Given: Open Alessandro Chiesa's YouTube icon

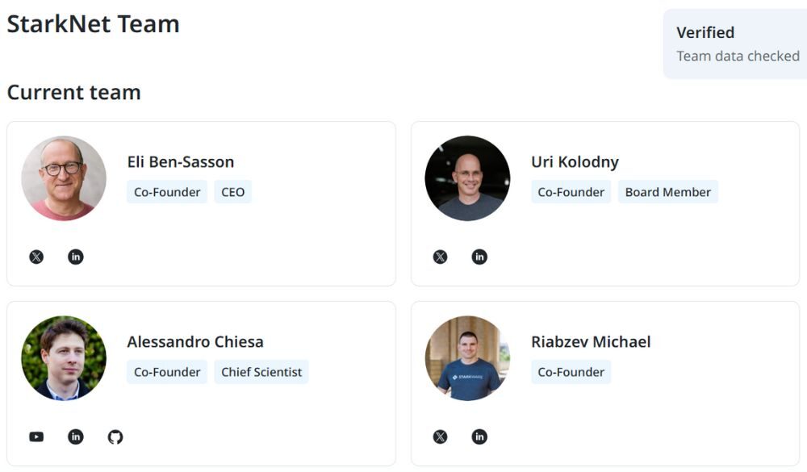Looking at the screenshot, I should click(36, 437).
